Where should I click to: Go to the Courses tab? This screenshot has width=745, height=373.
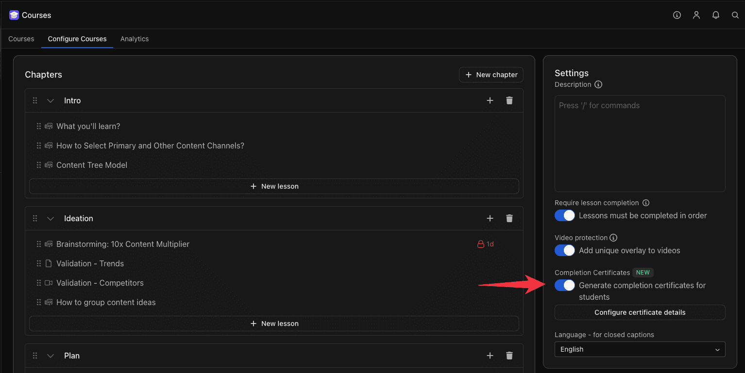tap(21, 39)
